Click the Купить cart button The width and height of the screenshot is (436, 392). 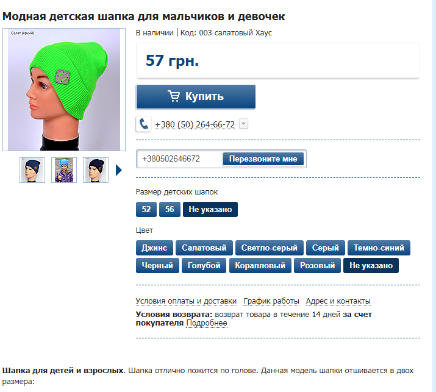pos(196,96)
